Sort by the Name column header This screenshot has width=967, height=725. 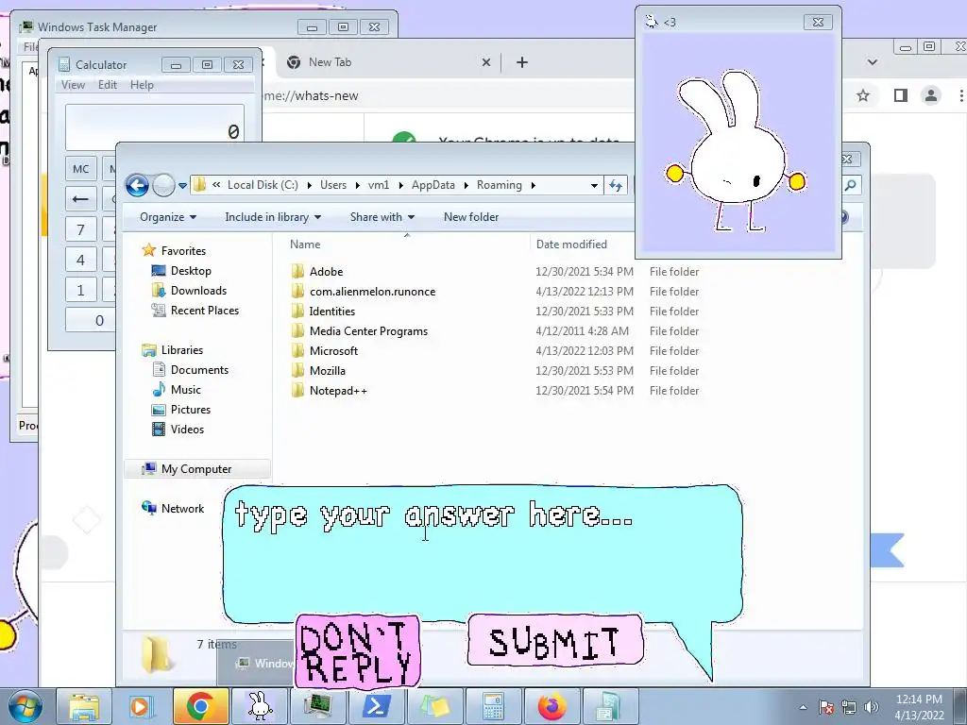click(x=305, y=244)
